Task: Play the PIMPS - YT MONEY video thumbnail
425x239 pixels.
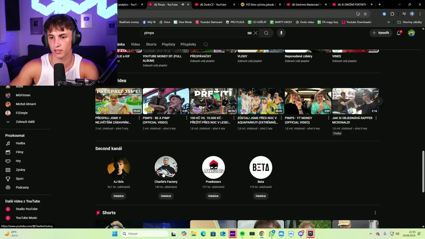Action: (308, 101)
